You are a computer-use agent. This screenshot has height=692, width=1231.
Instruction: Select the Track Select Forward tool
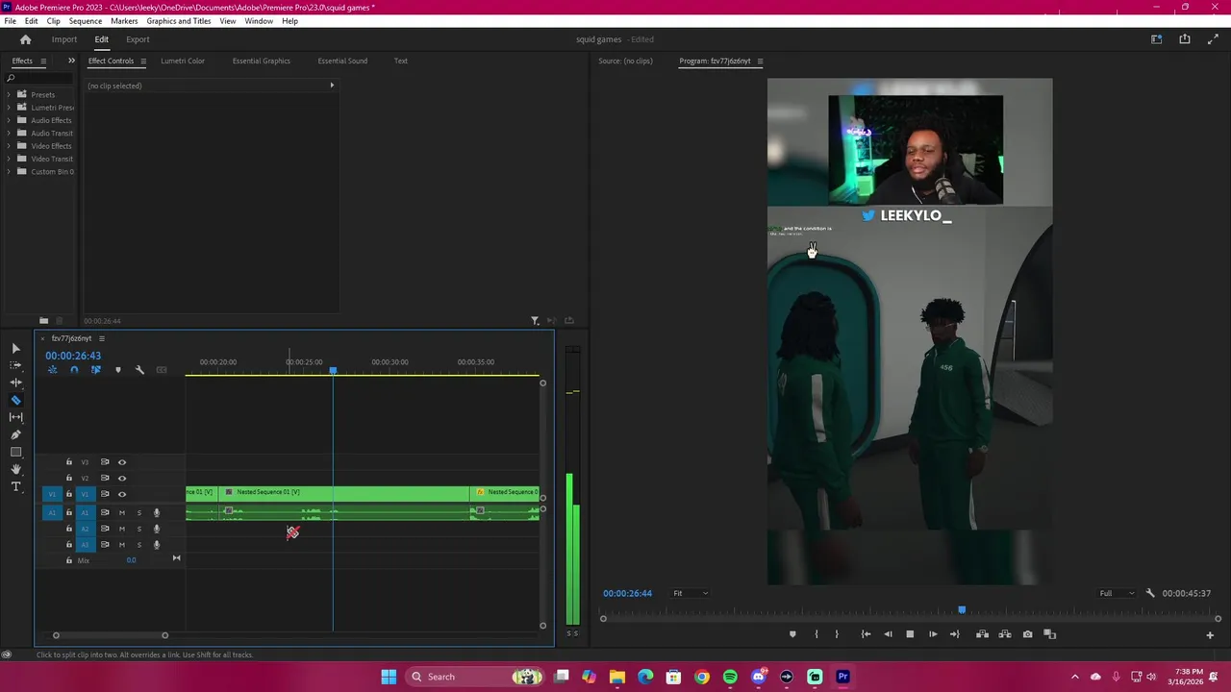click(15, 365)
